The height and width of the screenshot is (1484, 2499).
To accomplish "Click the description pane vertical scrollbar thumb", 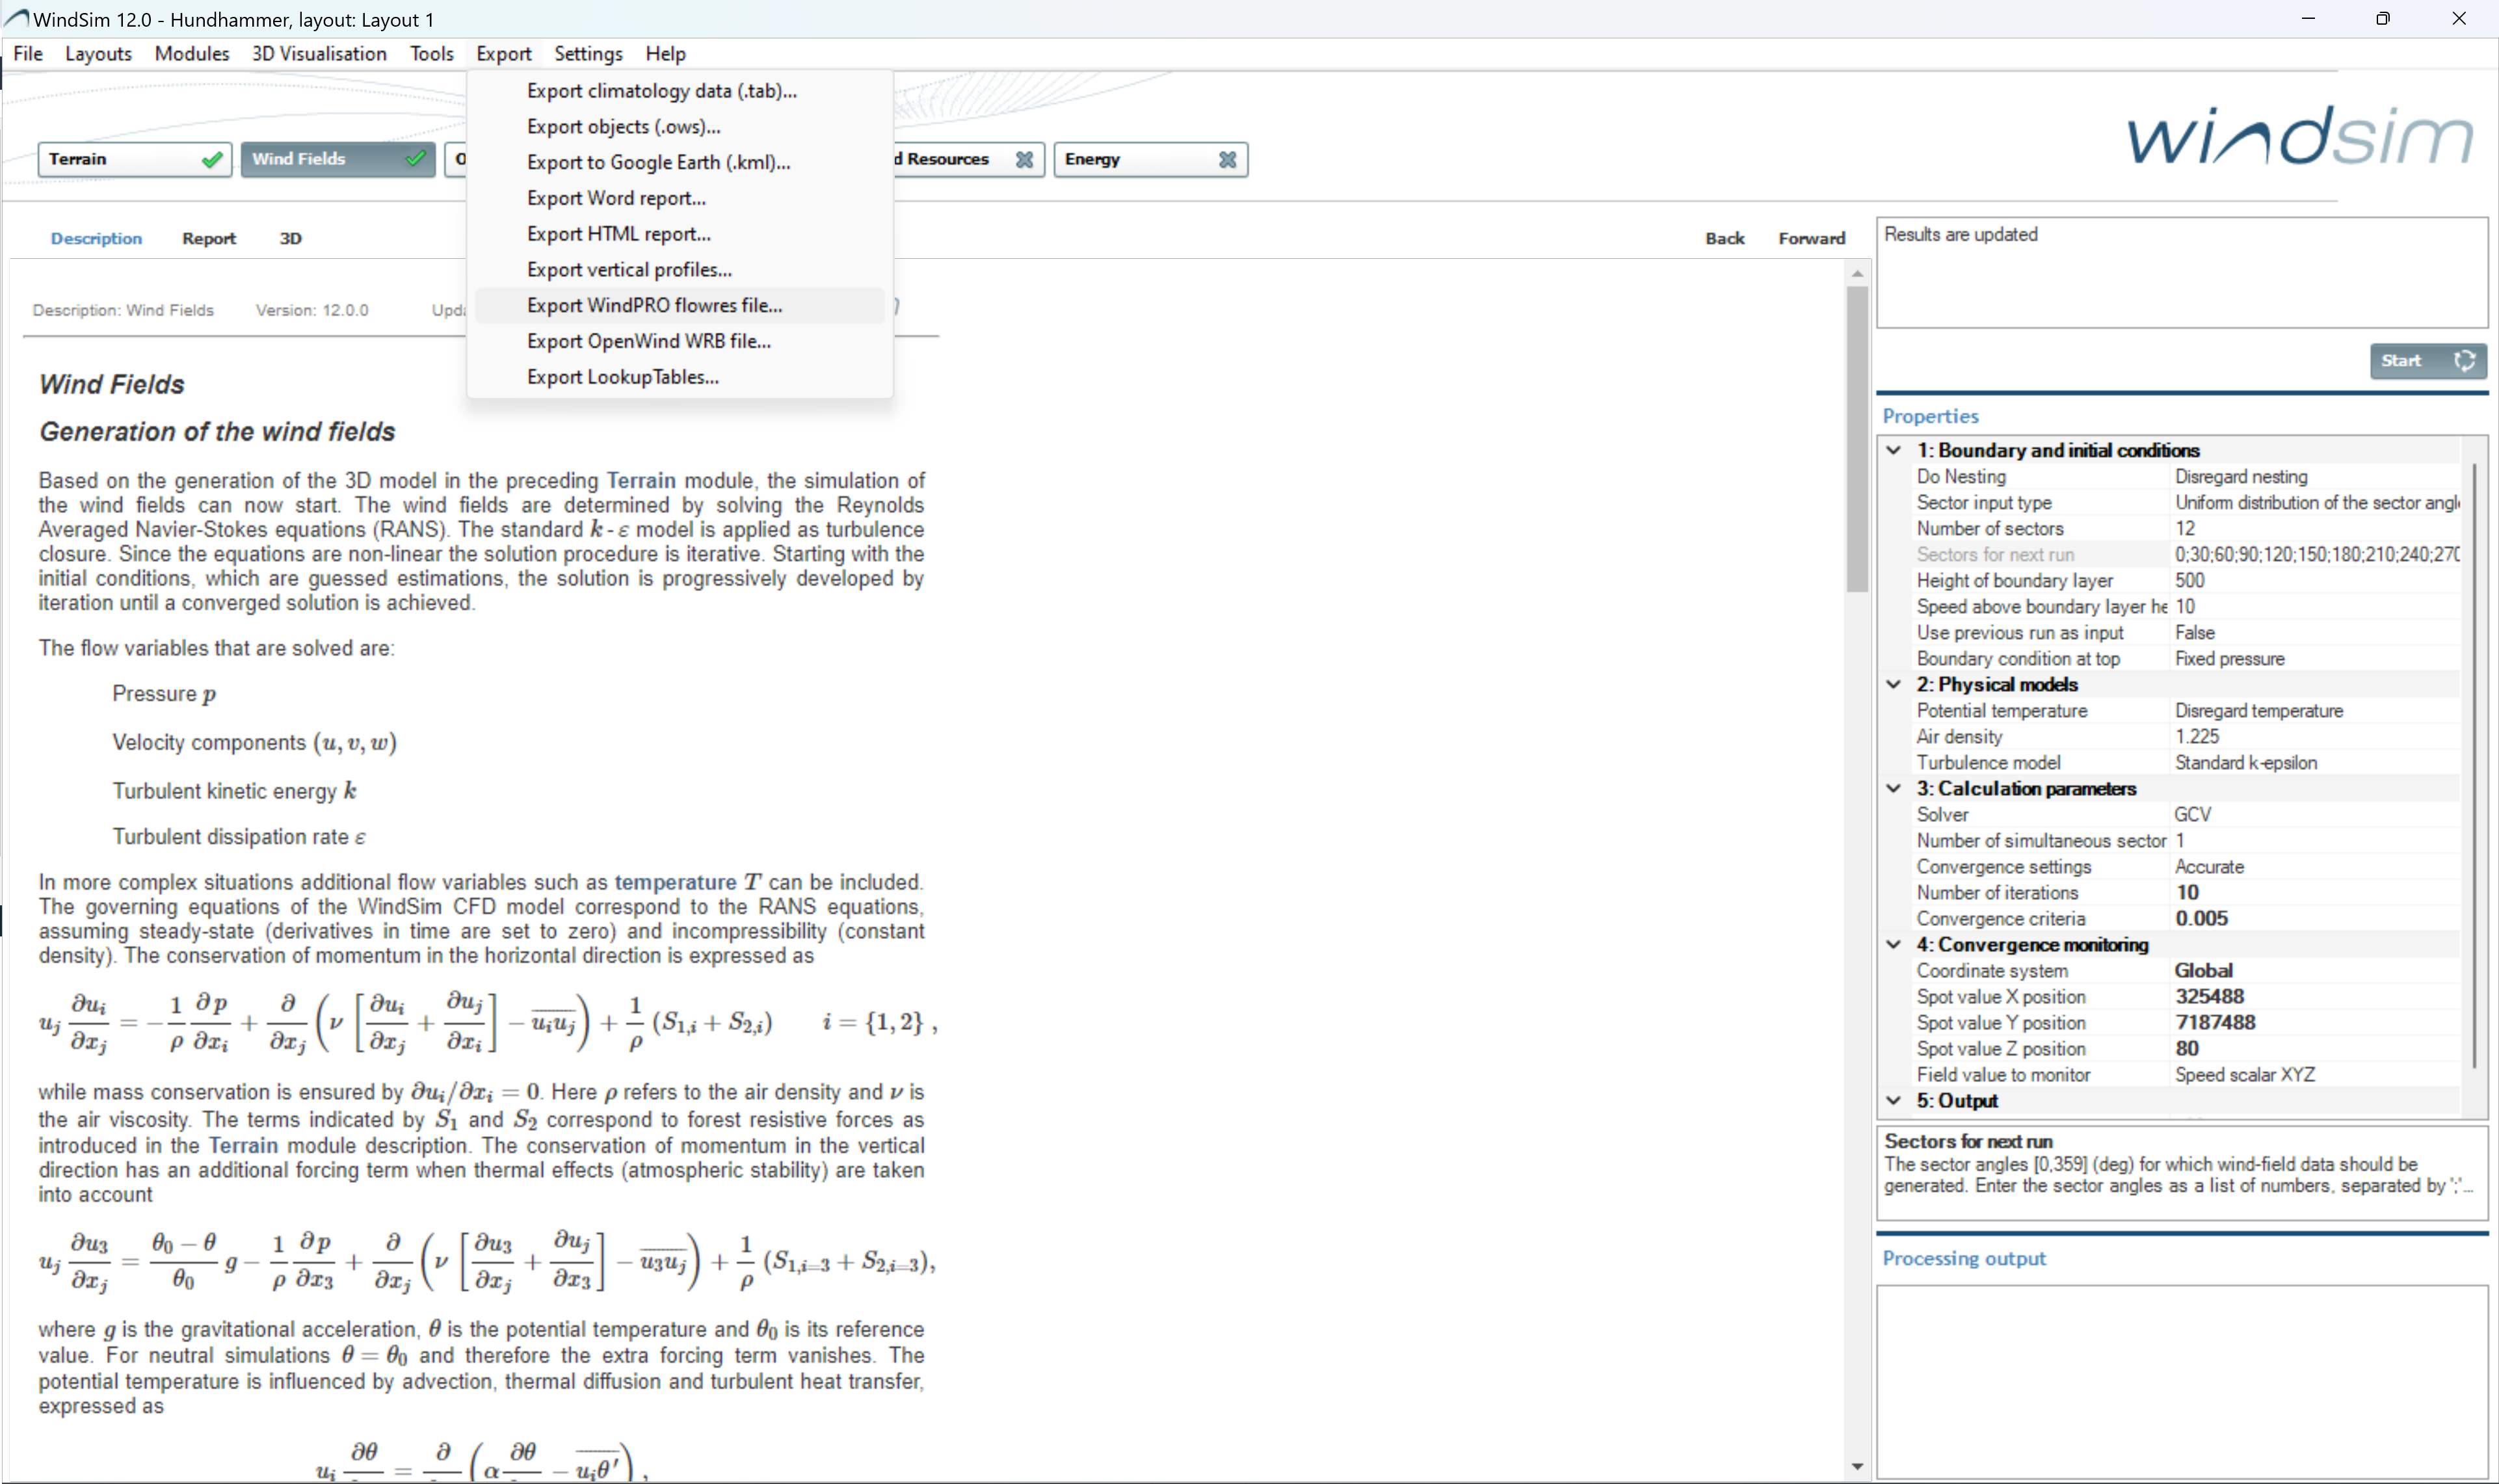I will point(1857,440).
